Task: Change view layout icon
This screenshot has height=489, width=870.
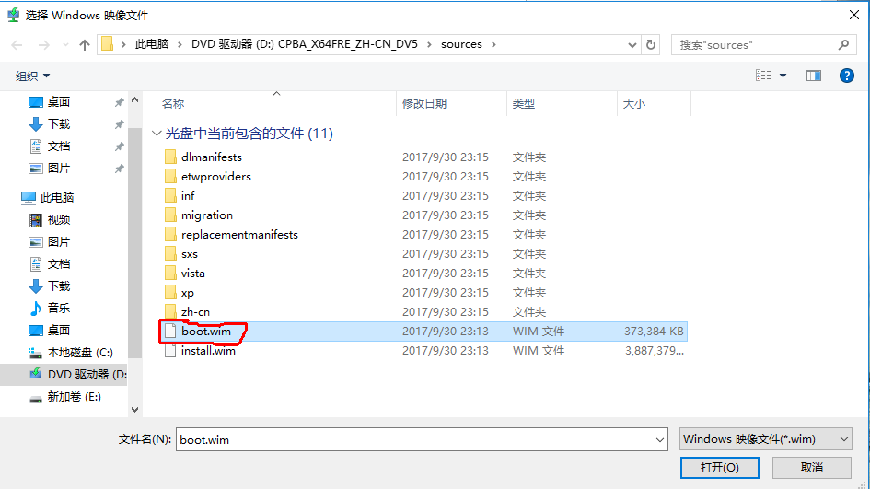Action: pyautogui.click(x=763, y=76)
